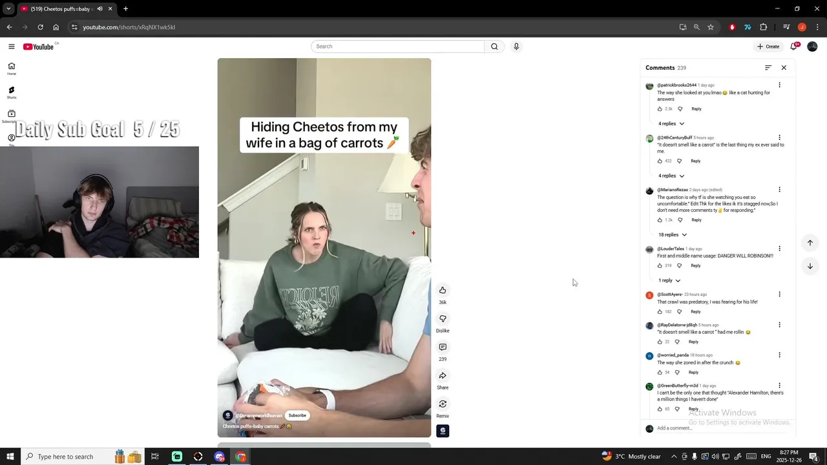Viewport: 827px width, 465px height.
Task: Like @GreenButterfly-m3d's comment
Action: 660,409
